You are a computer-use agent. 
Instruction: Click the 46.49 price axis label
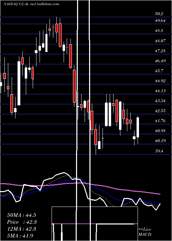point(160,61)
